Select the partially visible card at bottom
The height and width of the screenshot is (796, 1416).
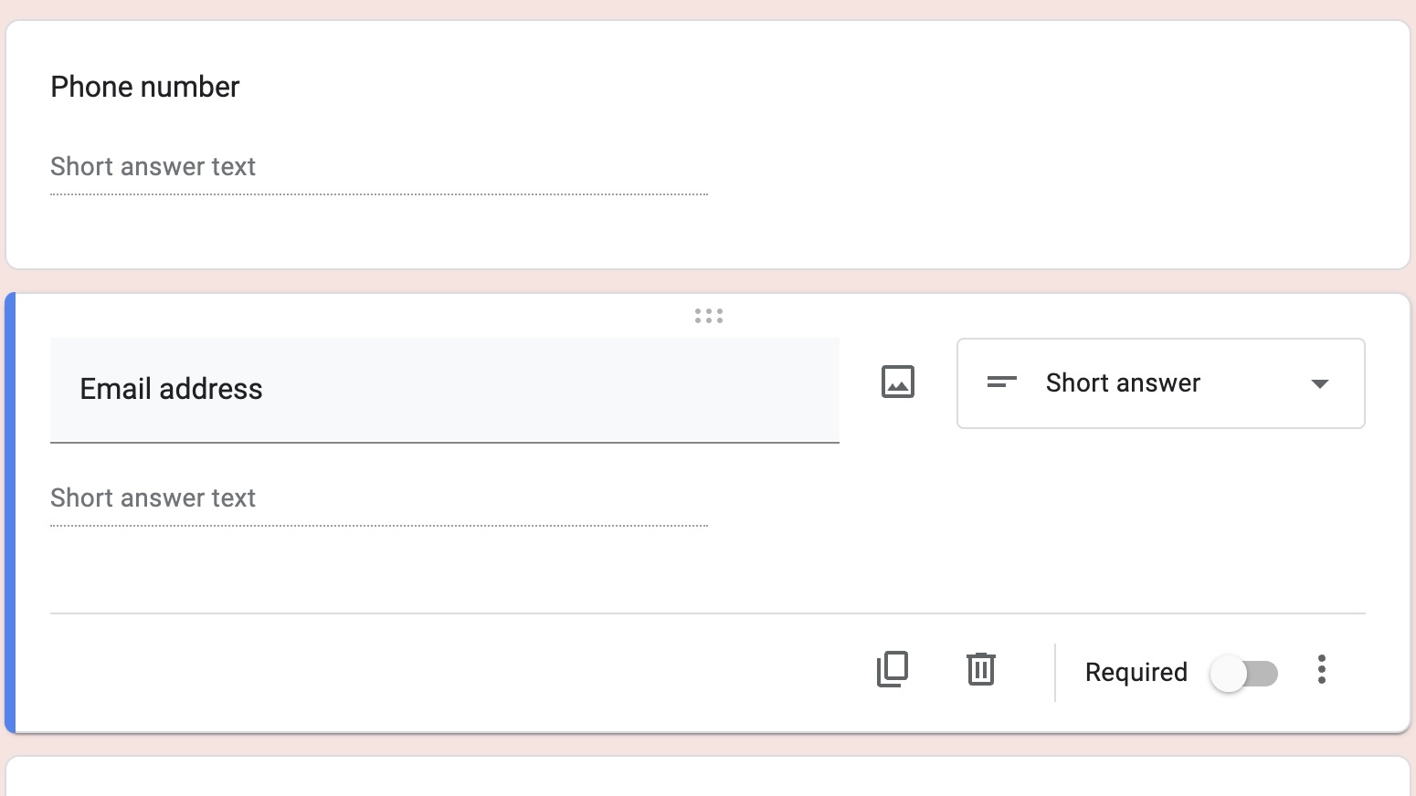[x=708, y=776]
